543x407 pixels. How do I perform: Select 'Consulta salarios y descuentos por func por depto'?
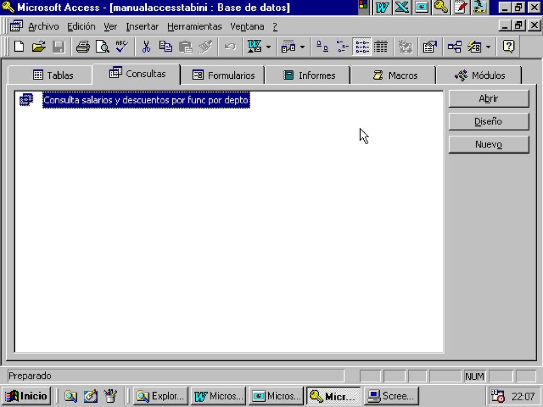click(146, 100)
